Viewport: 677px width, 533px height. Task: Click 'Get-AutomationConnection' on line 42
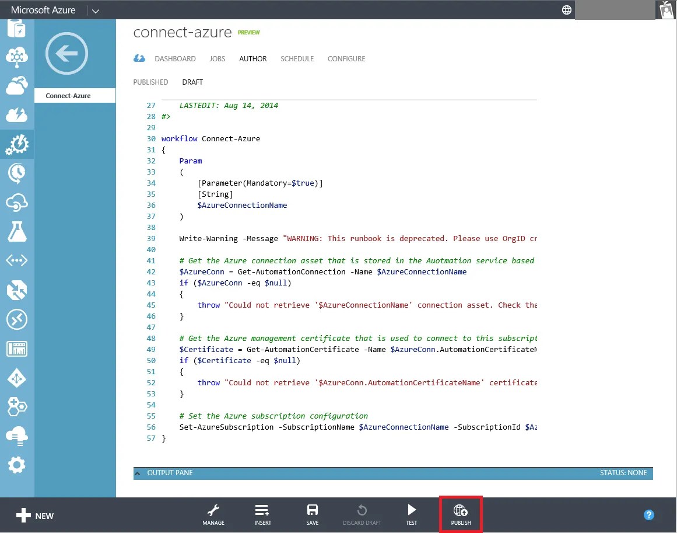pyautogui.click(x=291, y=272)
